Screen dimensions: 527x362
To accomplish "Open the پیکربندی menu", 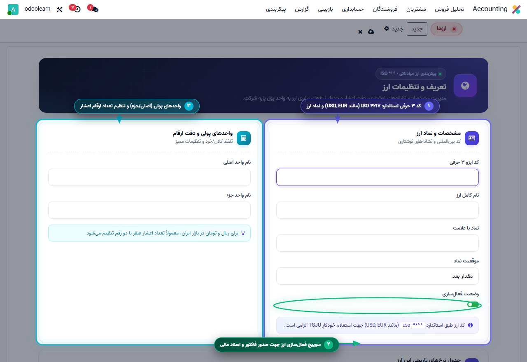I will click(276, 9).
